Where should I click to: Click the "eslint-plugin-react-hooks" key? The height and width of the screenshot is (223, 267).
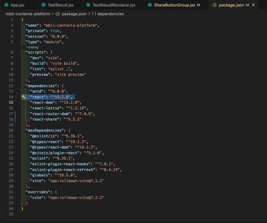click(60, 164)
